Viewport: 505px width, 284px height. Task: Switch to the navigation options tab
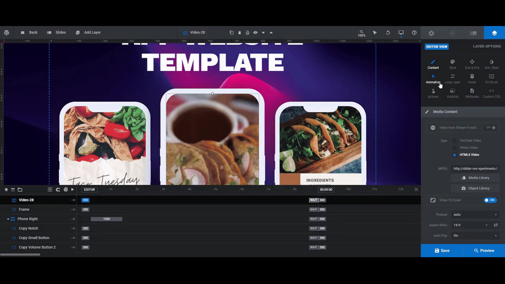tap(453, 34)
